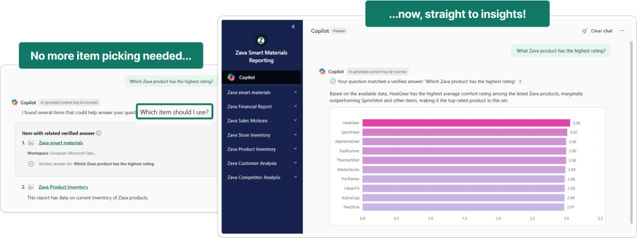Viewport: 637px width, 238px height.
Task: Open the more options ellipsis menu
Action: [x=621, y=31]
